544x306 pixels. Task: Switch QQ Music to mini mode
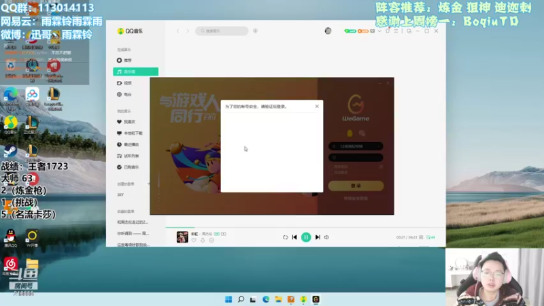click(x=409, y=31)
